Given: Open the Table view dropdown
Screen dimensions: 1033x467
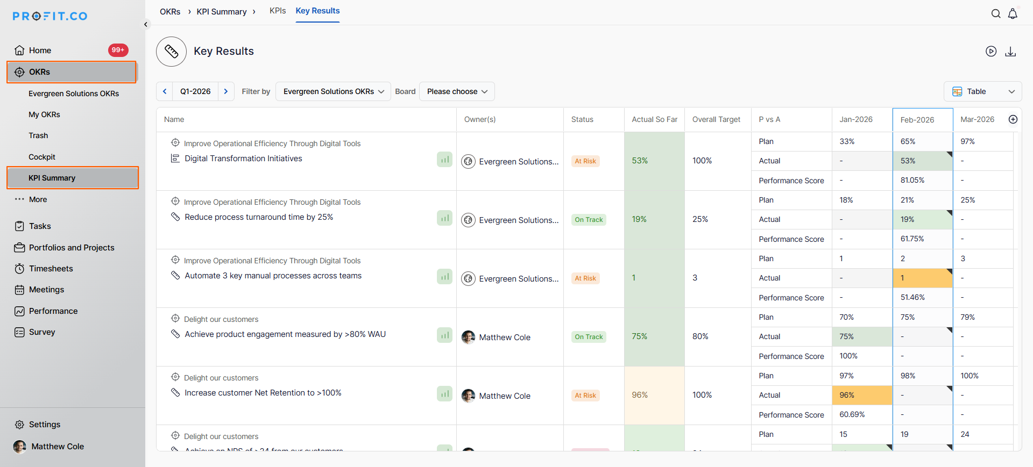Looking at the screenshot, I should (982, 91).
